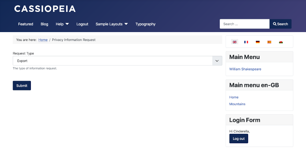Open the Request Type select box
The height and width of the screenshot is (150, 306).
tap(117, 61)
